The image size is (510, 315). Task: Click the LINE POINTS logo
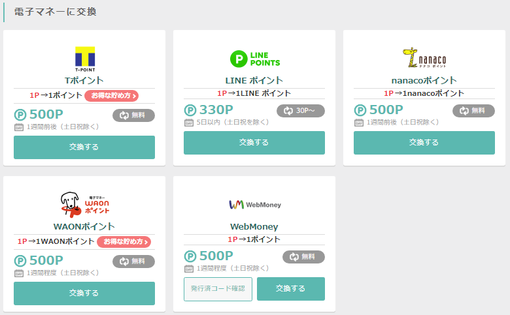coord(254,59)
